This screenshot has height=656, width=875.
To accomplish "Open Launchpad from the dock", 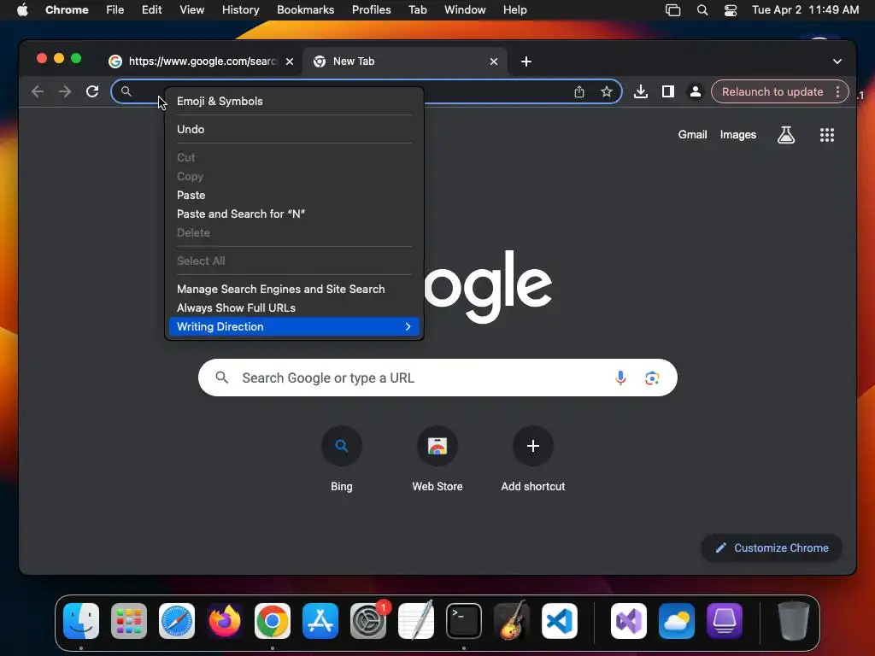I will [129, 621].
